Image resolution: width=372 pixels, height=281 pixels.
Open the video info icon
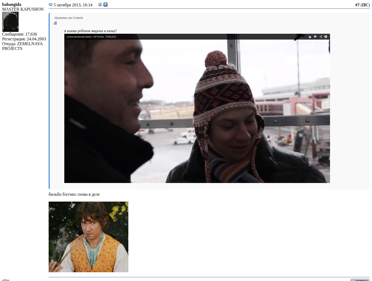coord(326,37)
